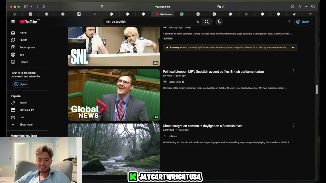Click the text 5.2m views • 11 years ago
The width and height of the screenshot is (326, 183).
point(176,130)
